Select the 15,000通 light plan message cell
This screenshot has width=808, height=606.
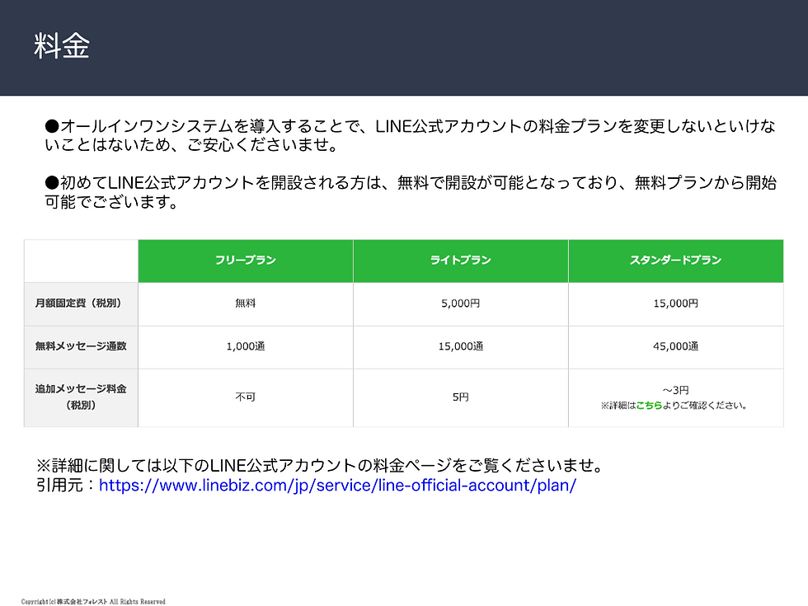[460, 347]
